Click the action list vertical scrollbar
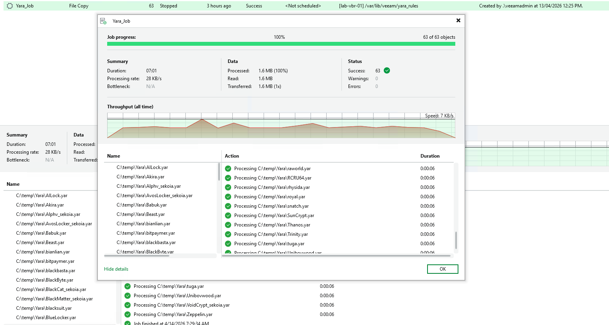Image resolution: width=609 pixels, height=325 pixels. [x=456, y=240]
